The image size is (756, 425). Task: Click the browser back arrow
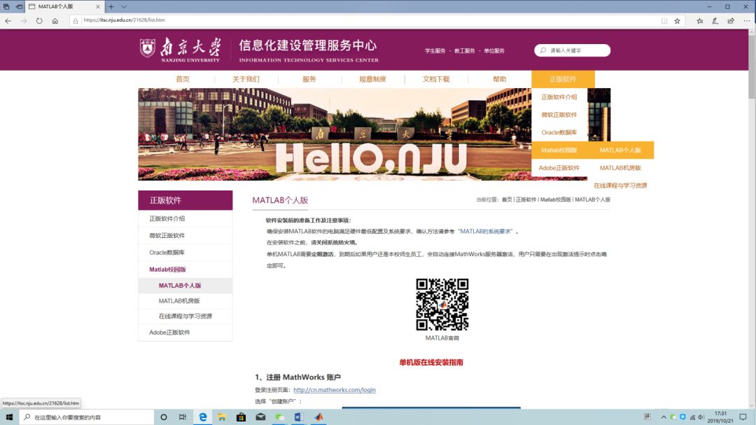(x=8, y=21)
